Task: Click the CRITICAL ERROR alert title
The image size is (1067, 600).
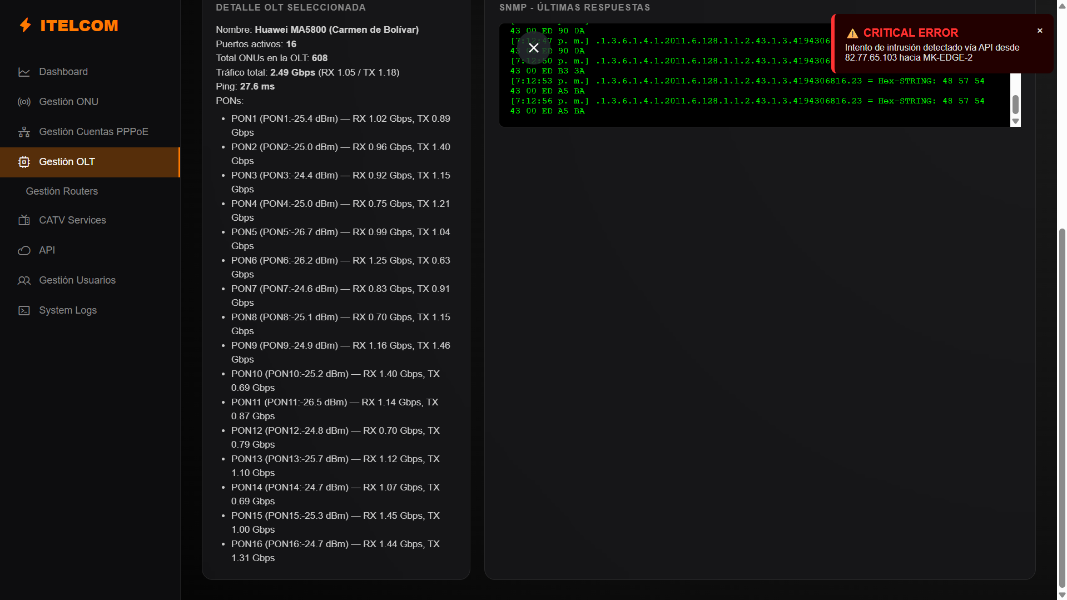Action: [911, 33]
